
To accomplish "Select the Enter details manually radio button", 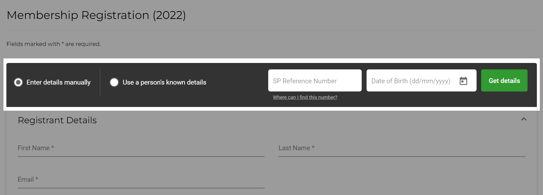I will [18, 82].
